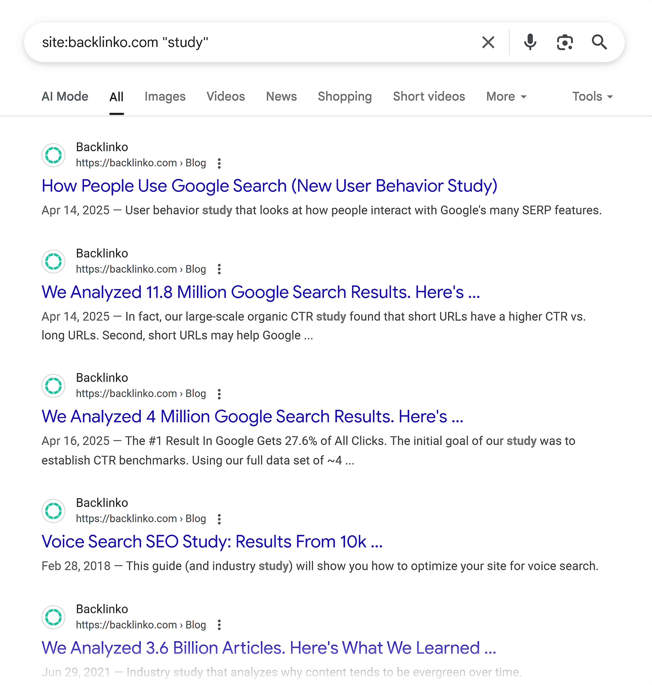Viewport: 652px width, 685px height.
Task: Expand the More dropdown
Action: coord(506,96)
